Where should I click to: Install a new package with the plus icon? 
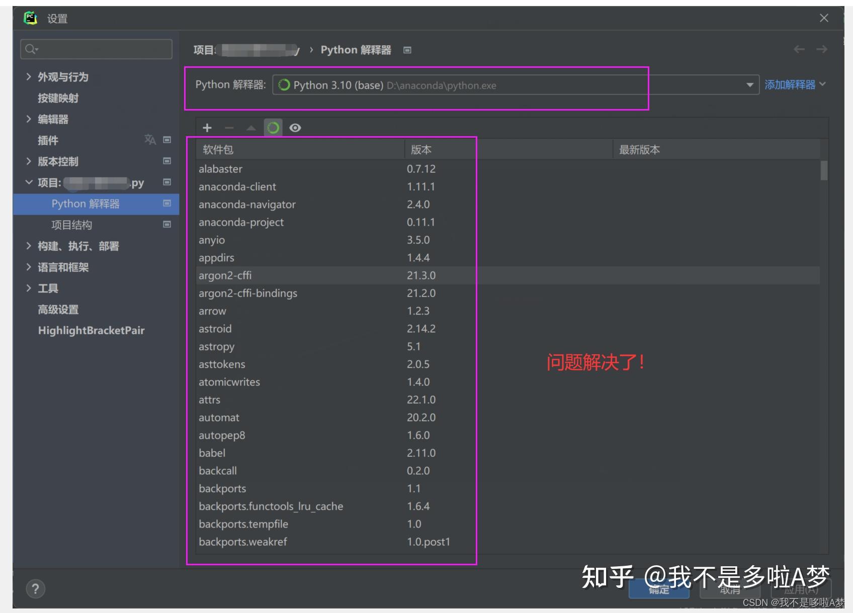[x=207, y=128]
